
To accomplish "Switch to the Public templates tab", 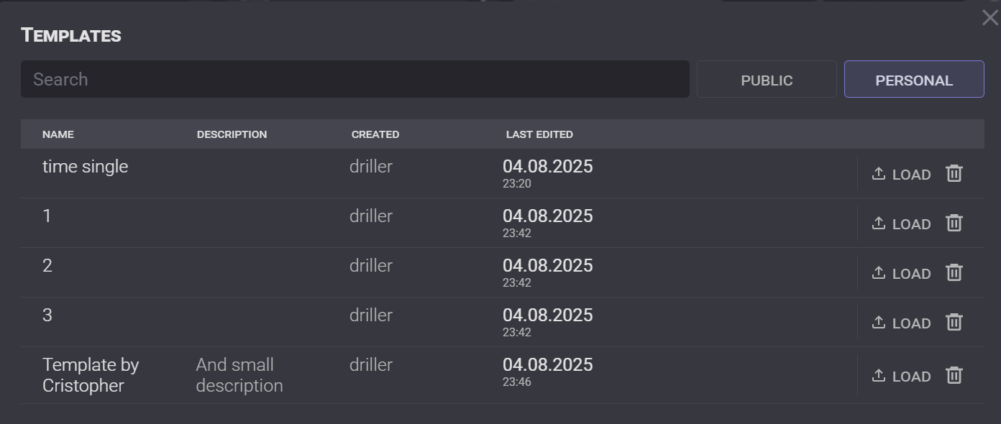I will coord(767,80).
